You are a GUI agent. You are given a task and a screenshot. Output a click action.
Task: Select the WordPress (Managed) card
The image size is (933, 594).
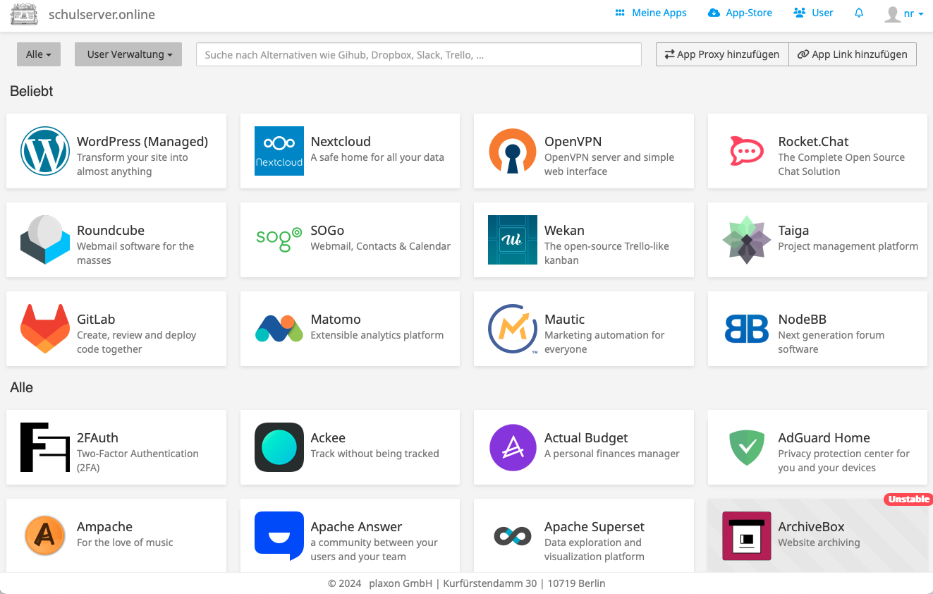coord(116,151)
